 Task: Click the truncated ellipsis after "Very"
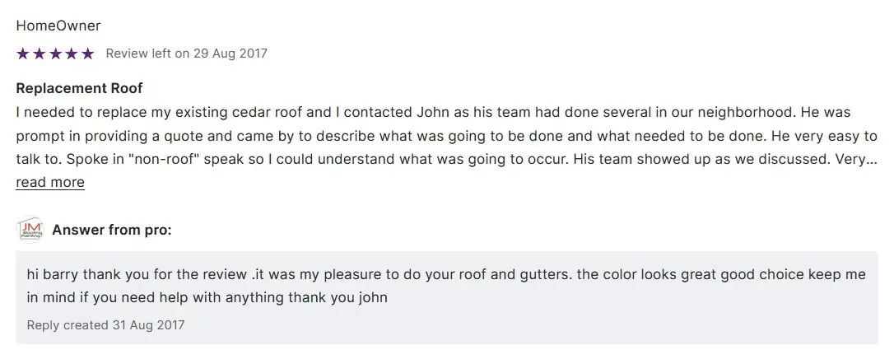[x=873, y=159]
